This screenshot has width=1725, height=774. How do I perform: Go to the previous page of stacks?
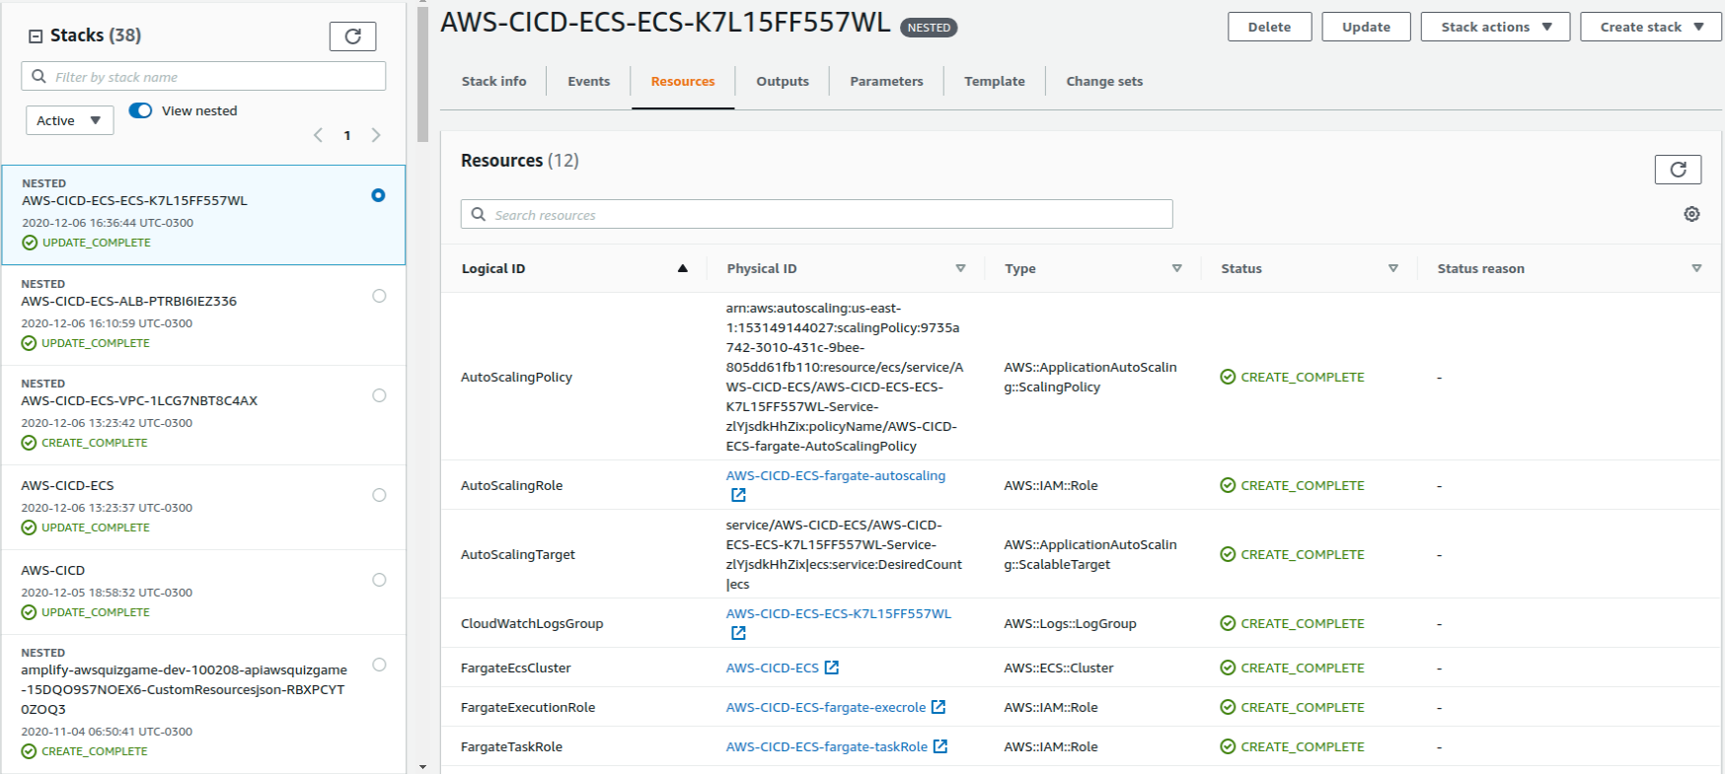point(318,135)
